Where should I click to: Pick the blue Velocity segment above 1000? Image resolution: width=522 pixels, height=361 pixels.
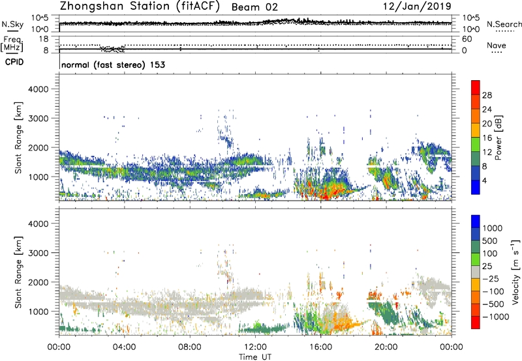(476, 222)
